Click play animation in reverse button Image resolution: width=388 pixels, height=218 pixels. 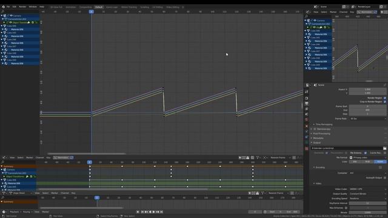click(150, 212)
